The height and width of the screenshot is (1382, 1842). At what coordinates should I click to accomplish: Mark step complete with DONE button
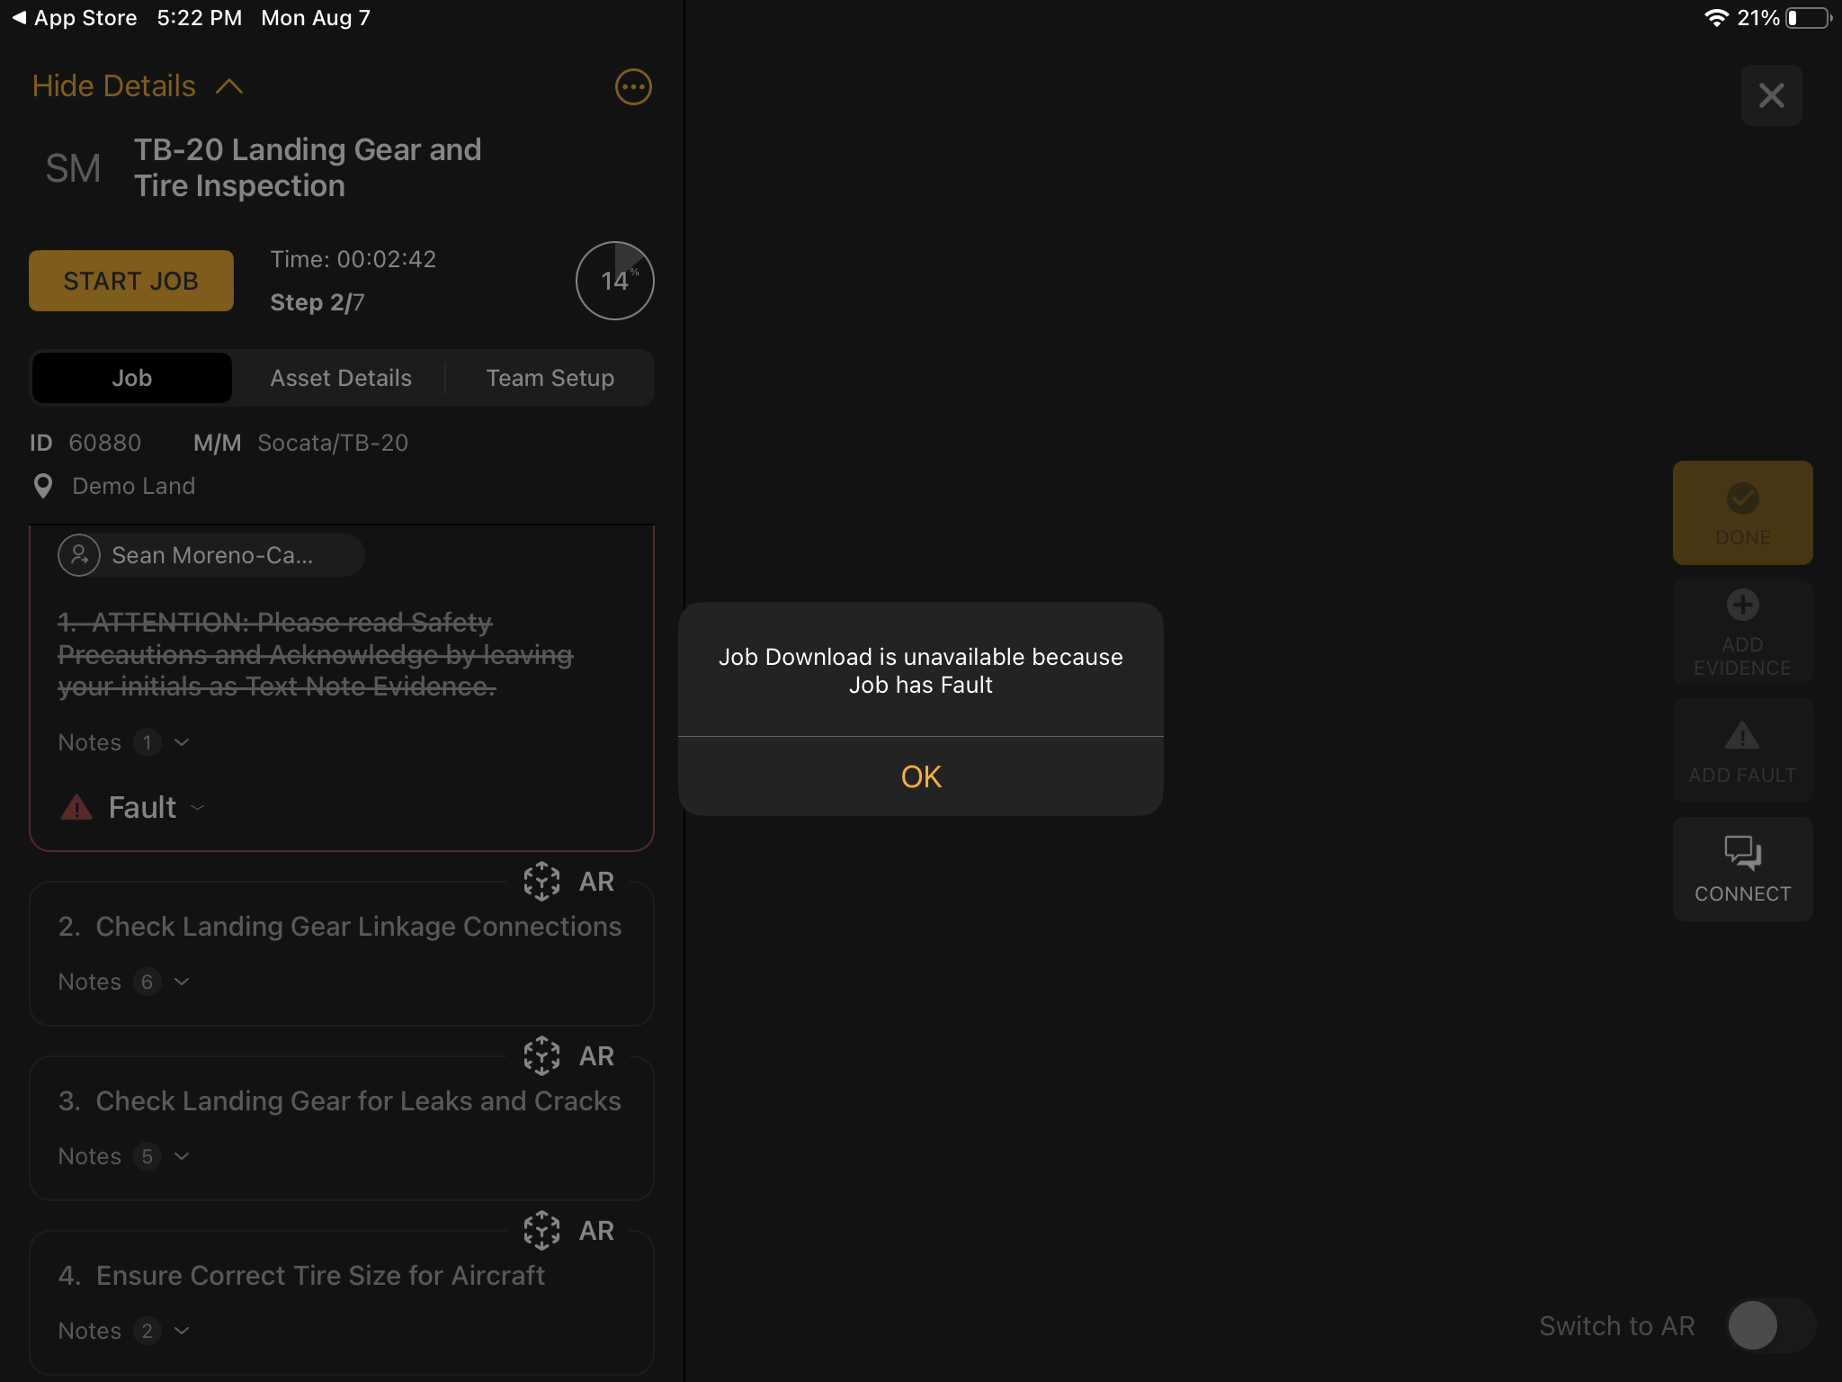tap(1742, 513)
